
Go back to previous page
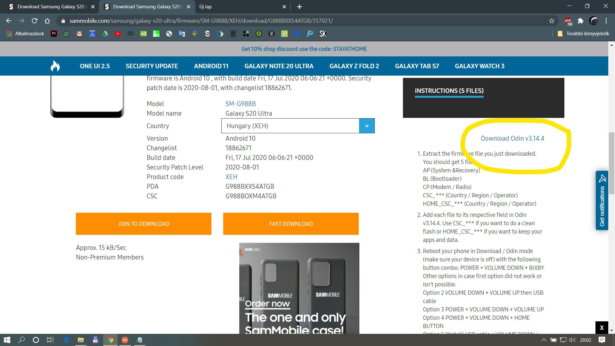(x=9, y=21)
